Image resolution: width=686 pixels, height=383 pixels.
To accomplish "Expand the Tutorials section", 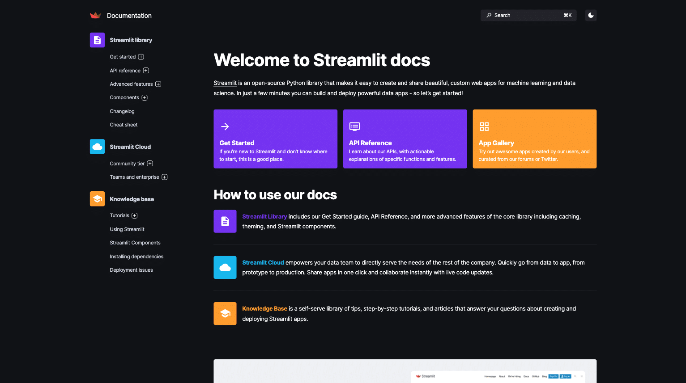I will pyautogui.click(x=135, y=215).
